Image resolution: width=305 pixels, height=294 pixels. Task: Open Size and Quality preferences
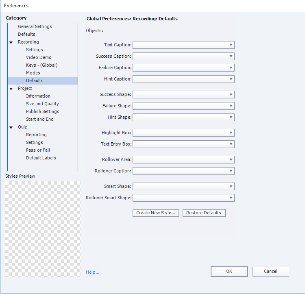click(x=42, y=104)
